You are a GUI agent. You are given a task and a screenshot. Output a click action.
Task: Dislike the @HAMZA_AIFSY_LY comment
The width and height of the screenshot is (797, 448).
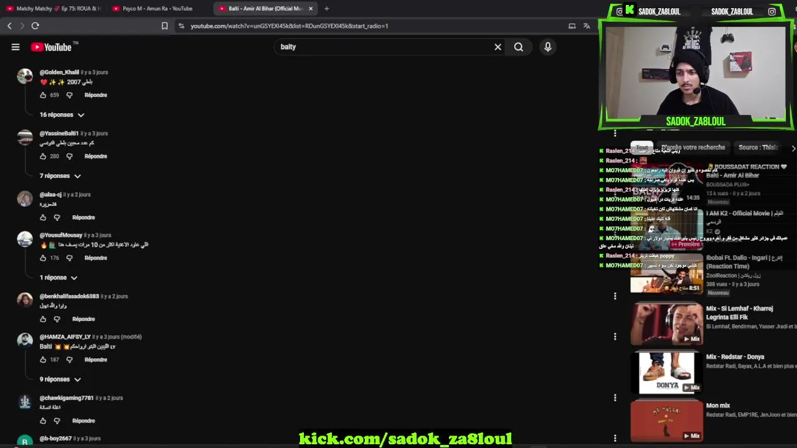69,360
